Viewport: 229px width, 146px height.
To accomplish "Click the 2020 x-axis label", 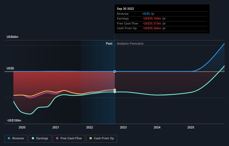I will tap(22, 128).
